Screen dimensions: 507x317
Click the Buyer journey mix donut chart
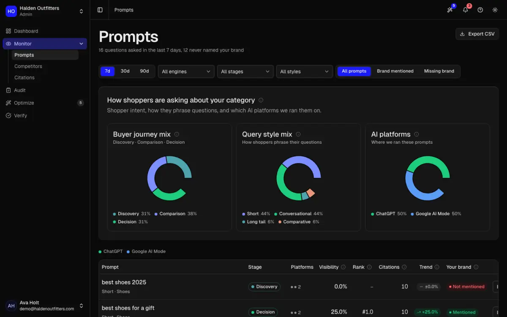click(169, 178)
